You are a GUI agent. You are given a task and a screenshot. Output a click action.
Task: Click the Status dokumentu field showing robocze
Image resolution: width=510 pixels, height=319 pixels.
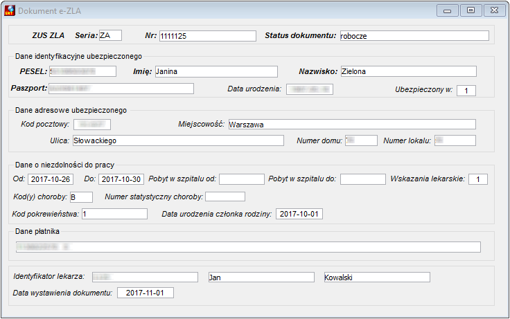tap(414, 36)
